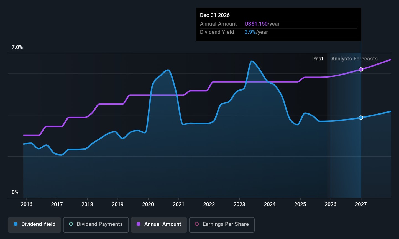Toggle the Dividend Yield legend button

tap(34, 224)
